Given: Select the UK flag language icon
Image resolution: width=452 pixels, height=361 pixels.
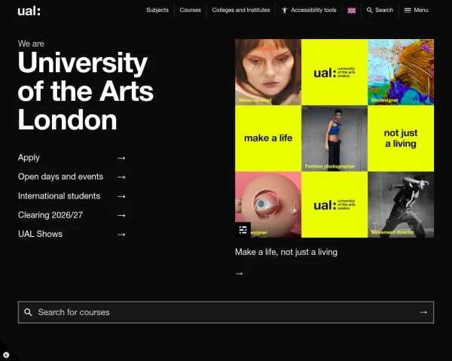Looking at the screenshot, I should click(351, 11).
